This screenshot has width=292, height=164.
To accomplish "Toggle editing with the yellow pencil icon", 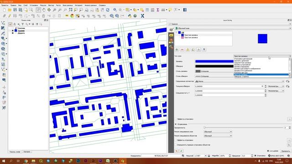I will click(x=10, y=16).
